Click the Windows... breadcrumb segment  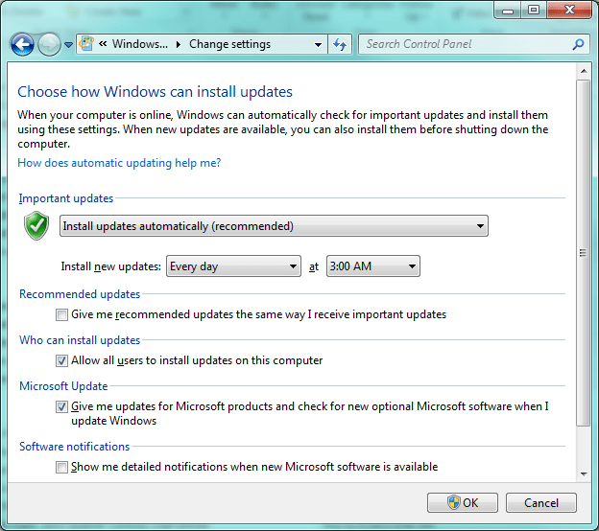[x=140, y=44]
